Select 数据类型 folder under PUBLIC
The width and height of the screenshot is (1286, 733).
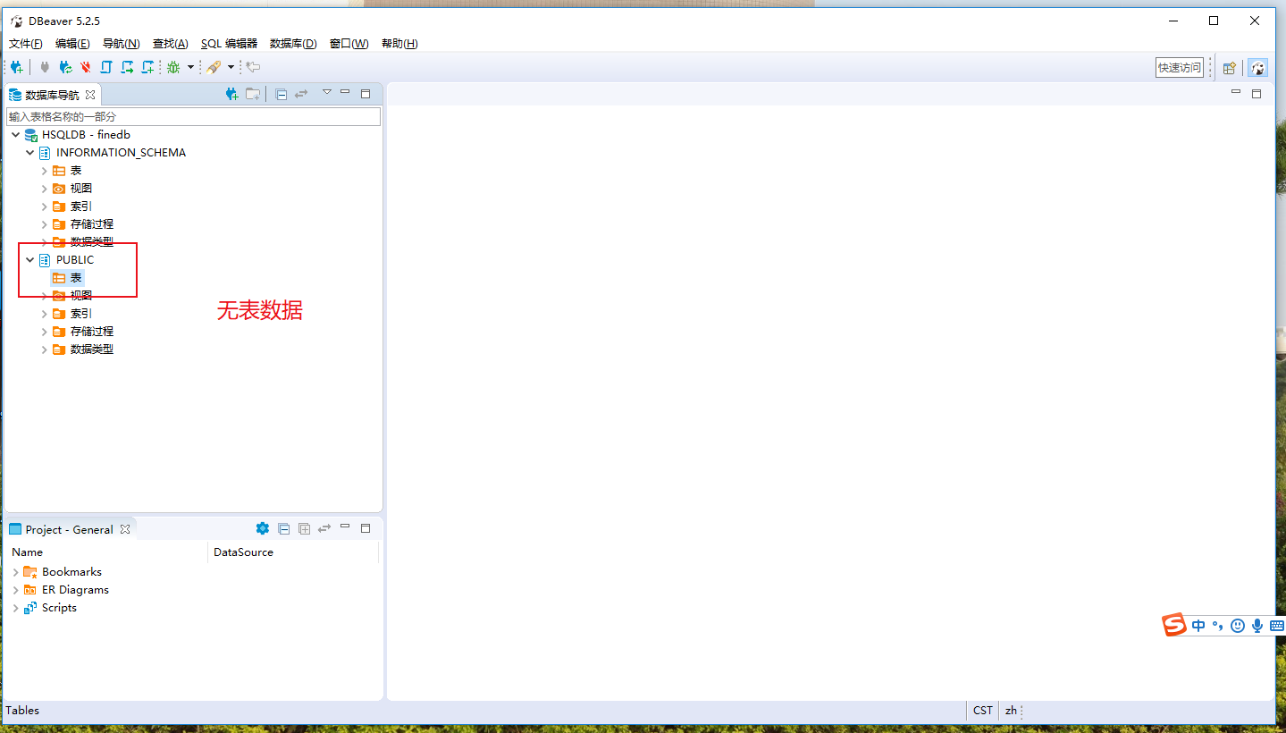tap(92, 350)
